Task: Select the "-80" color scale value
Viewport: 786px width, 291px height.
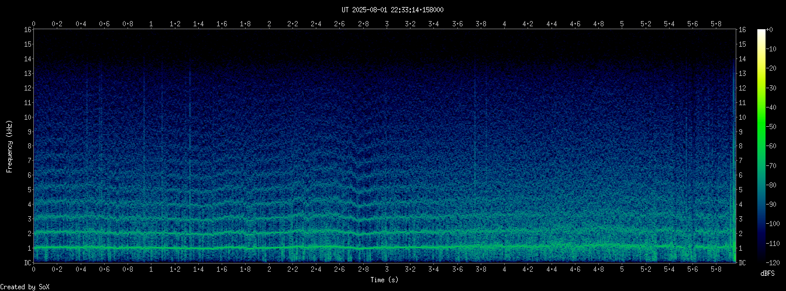Action: coord(771,185)
